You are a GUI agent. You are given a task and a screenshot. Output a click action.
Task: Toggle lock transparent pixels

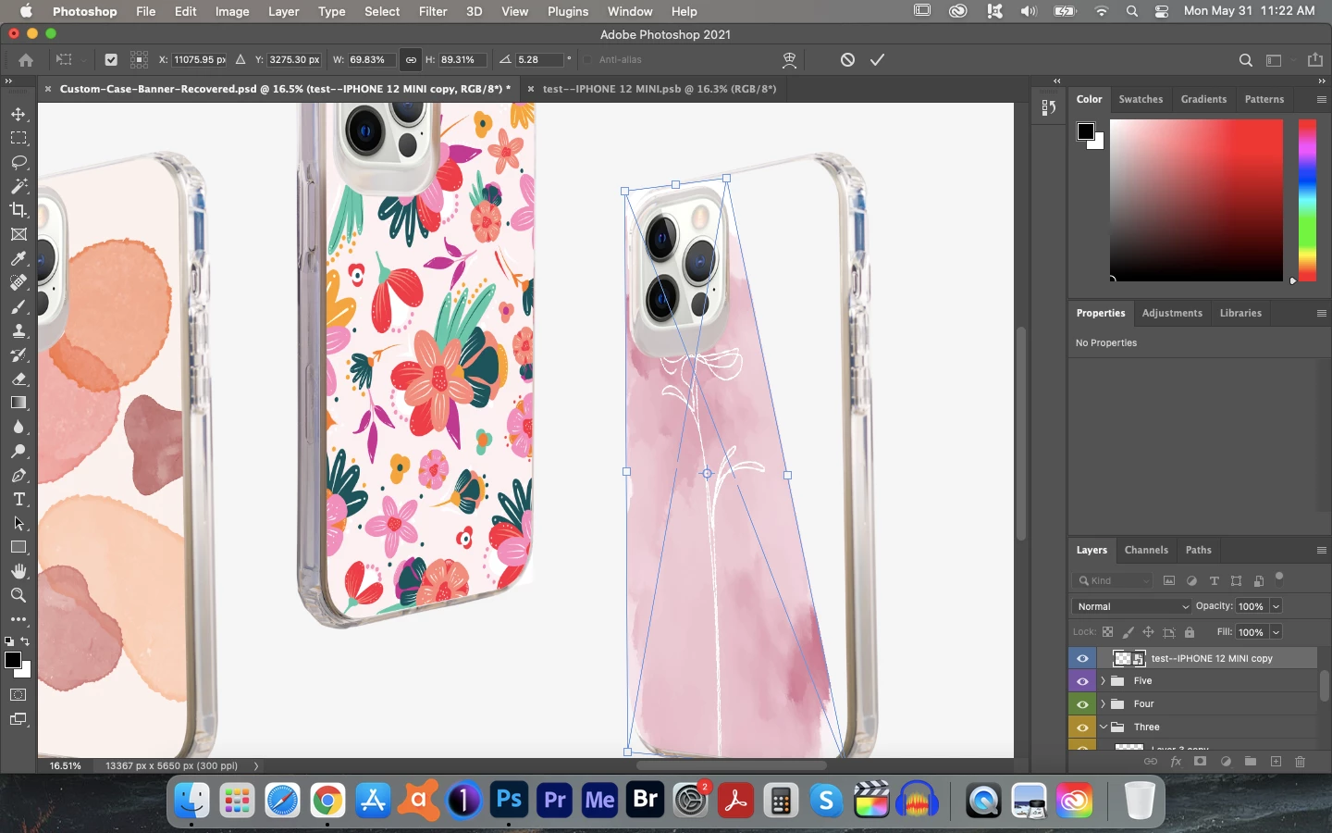[x=1107, y=632]
